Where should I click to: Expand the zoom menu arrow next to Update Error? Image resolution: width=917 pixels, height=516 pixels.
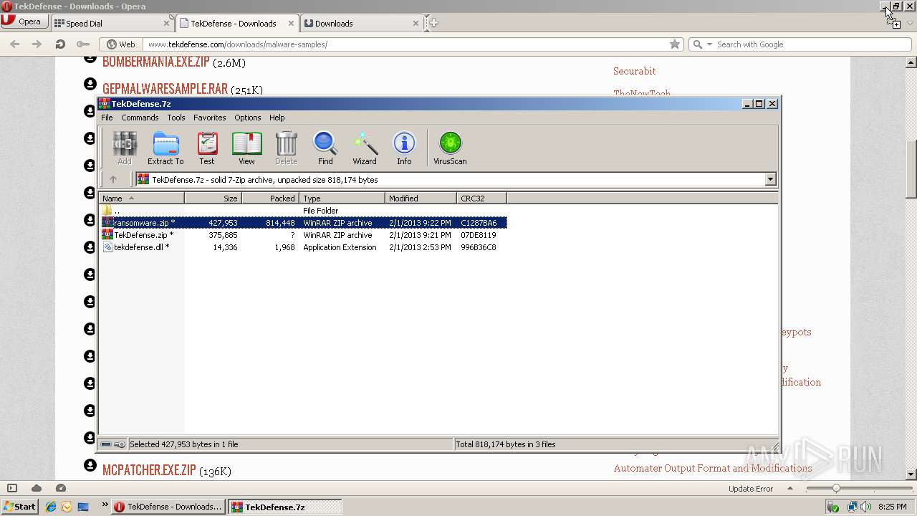point(791,489)
